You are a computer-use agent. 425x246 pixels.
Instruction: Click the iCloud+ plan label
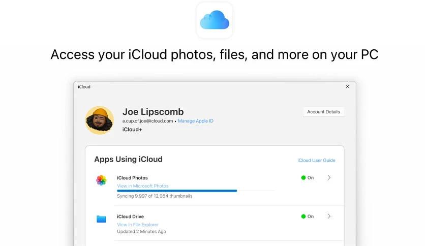pyautogui.click(x=132, y=130)
